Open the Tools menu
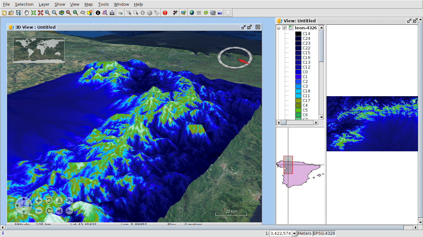This screenshot has width=423, height=237. pyautogui.click(x=103, y=4)
